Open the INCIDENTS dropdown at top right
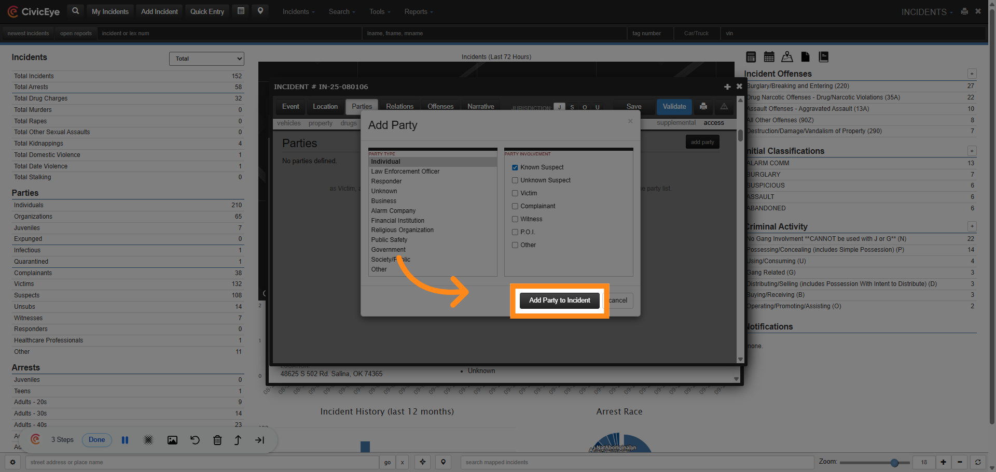Viewport: 996px width, 472px height. [x=927, y=11]
